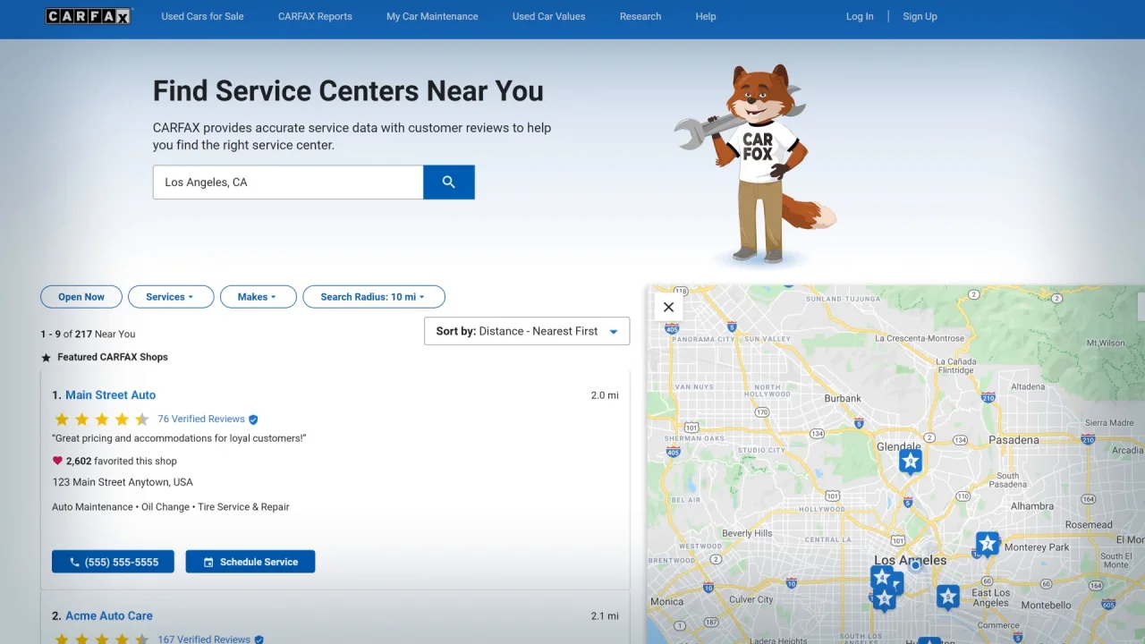Image resolution: width=1145 pixels, height=644 pixels.
Task: Open the Help menu item
Action: pyautogui.click(x=706, y=16)
